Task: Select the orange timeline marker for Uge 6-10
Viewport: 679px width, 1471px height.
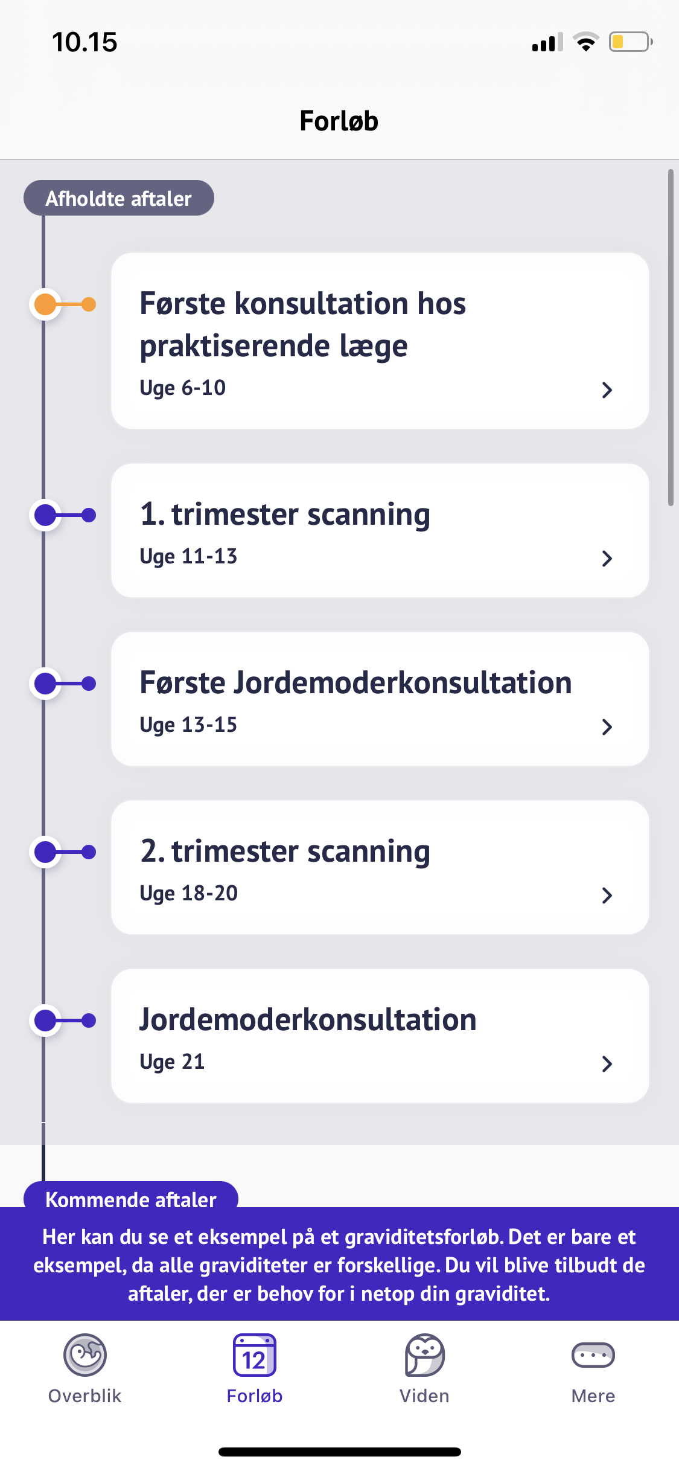Action: pos(46,304)
